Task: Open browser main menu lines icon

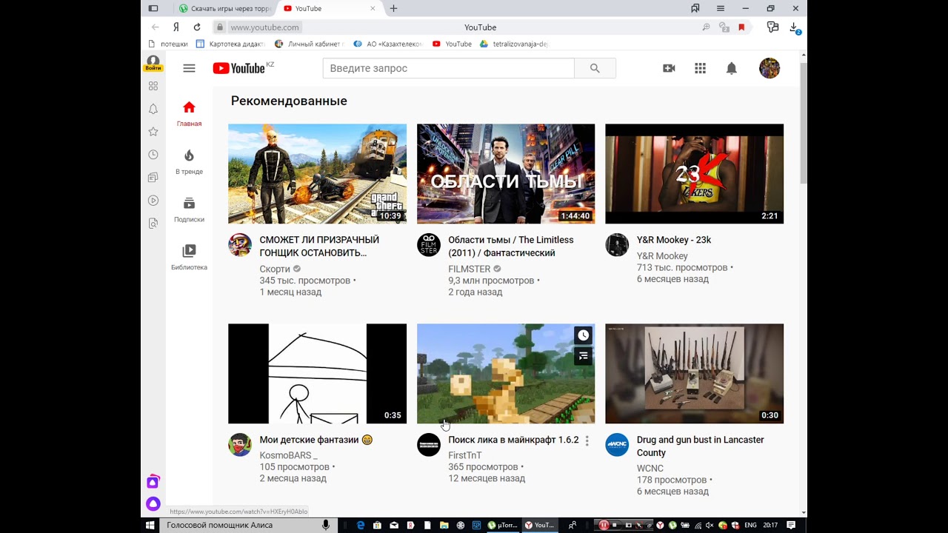Action: click(721, 8)
